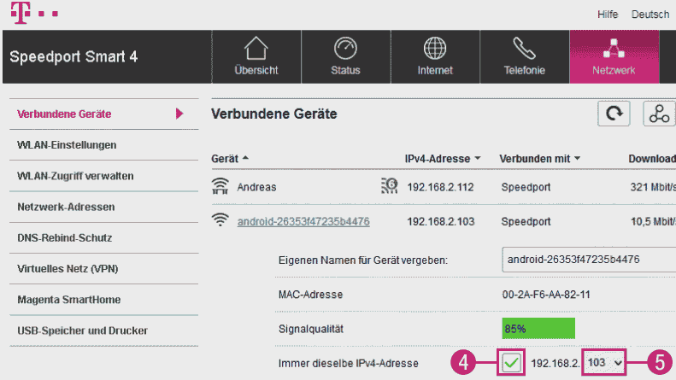Click the Telekom T logo
This screenshot has width=676, height=380.
[x=21, y=13]
